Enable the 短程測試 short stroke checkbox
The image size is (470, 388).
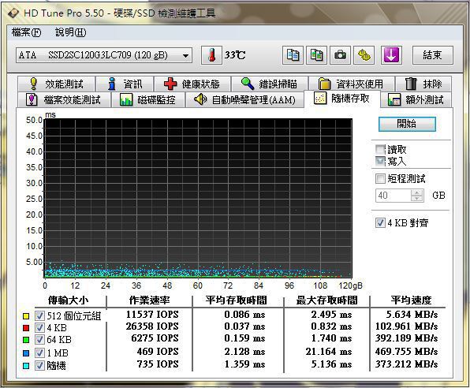[380, 179]
